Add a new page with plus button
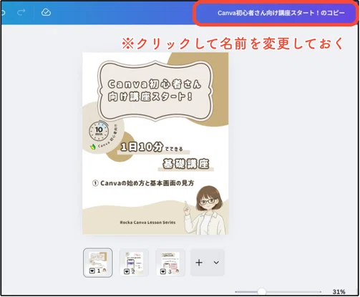Image resolution: width=360 pixels, height=297 pixels. (199, 263)
